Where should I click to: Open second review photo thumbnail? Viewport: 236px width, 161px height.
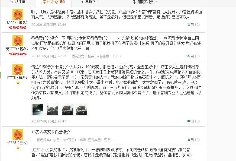53,109
